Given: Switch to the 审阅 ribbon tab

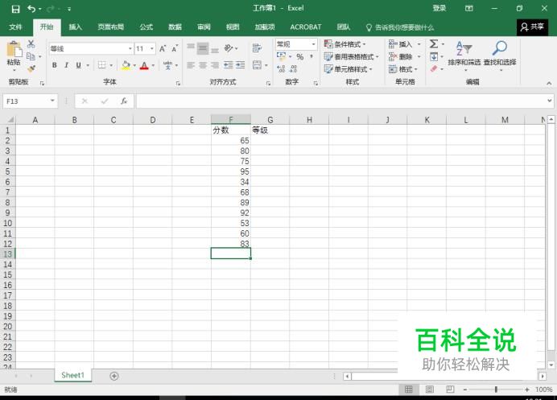Looking at the screenshot, I should click(x=204, y=27).
